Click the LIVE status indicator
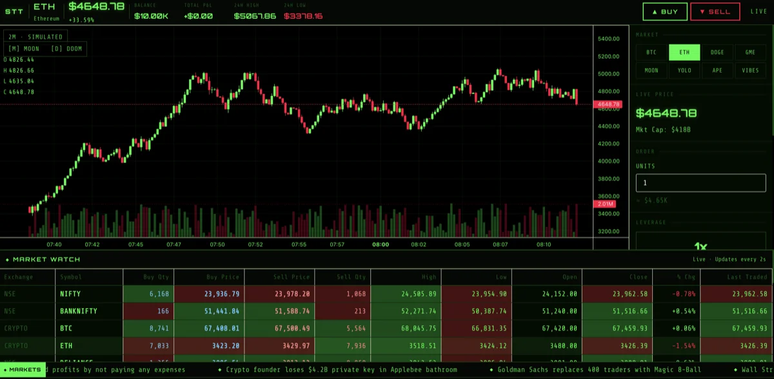774x379 pixels. click(759, 12)
